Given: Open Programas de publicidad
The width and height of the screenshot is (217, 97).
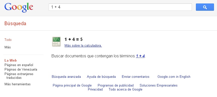Looking at the screenshot, I should 116,86.
